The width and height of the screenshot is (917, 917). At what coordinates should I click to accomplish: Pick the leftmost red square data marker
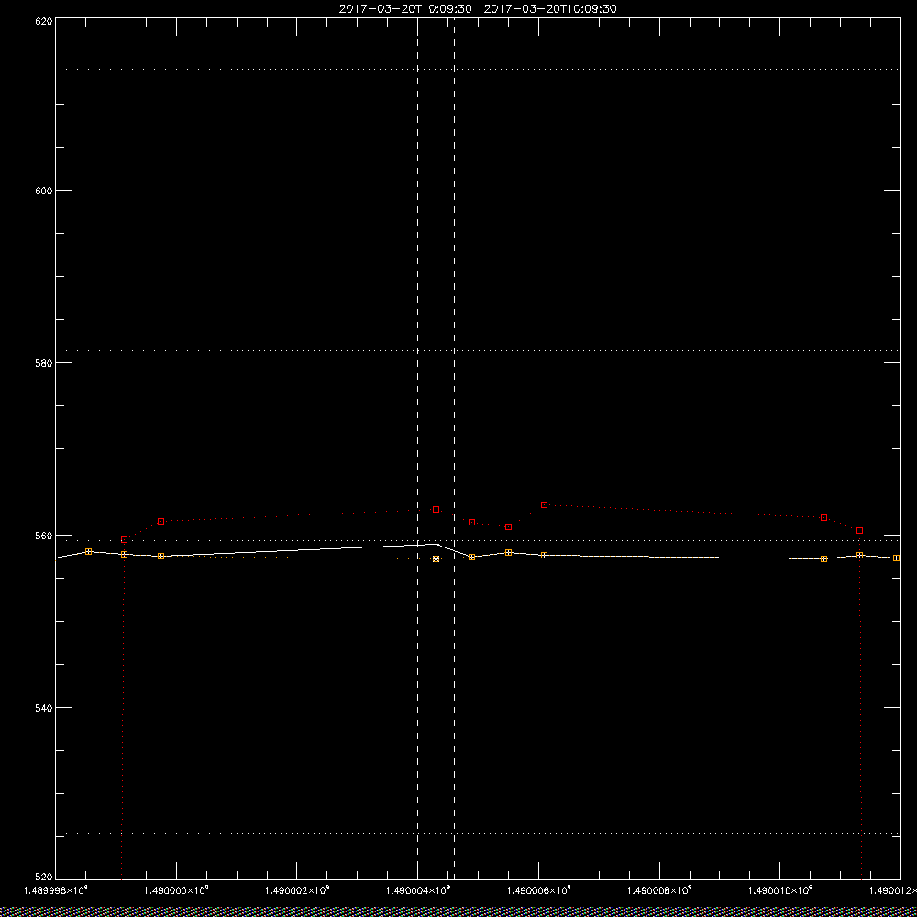[124, 540]
